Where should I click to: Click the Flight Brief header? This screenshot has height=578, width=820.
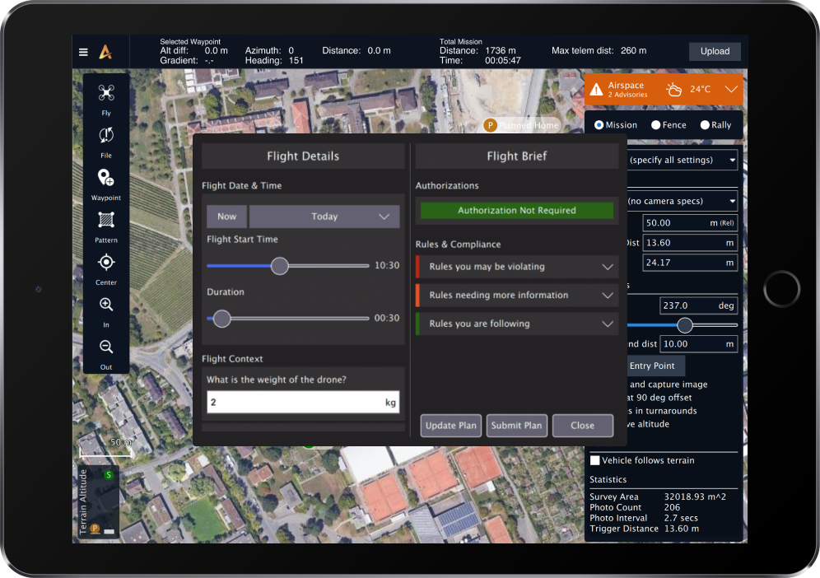click(517, 156)
